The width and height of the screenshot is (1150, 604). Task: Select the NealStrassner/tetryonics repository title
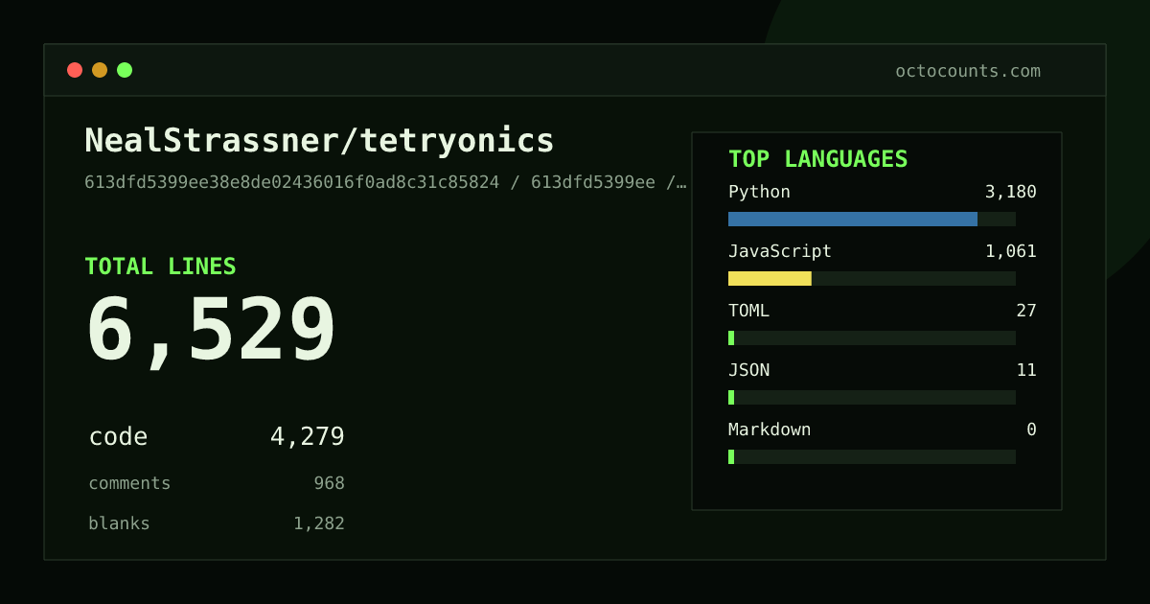tap(319, 141)
